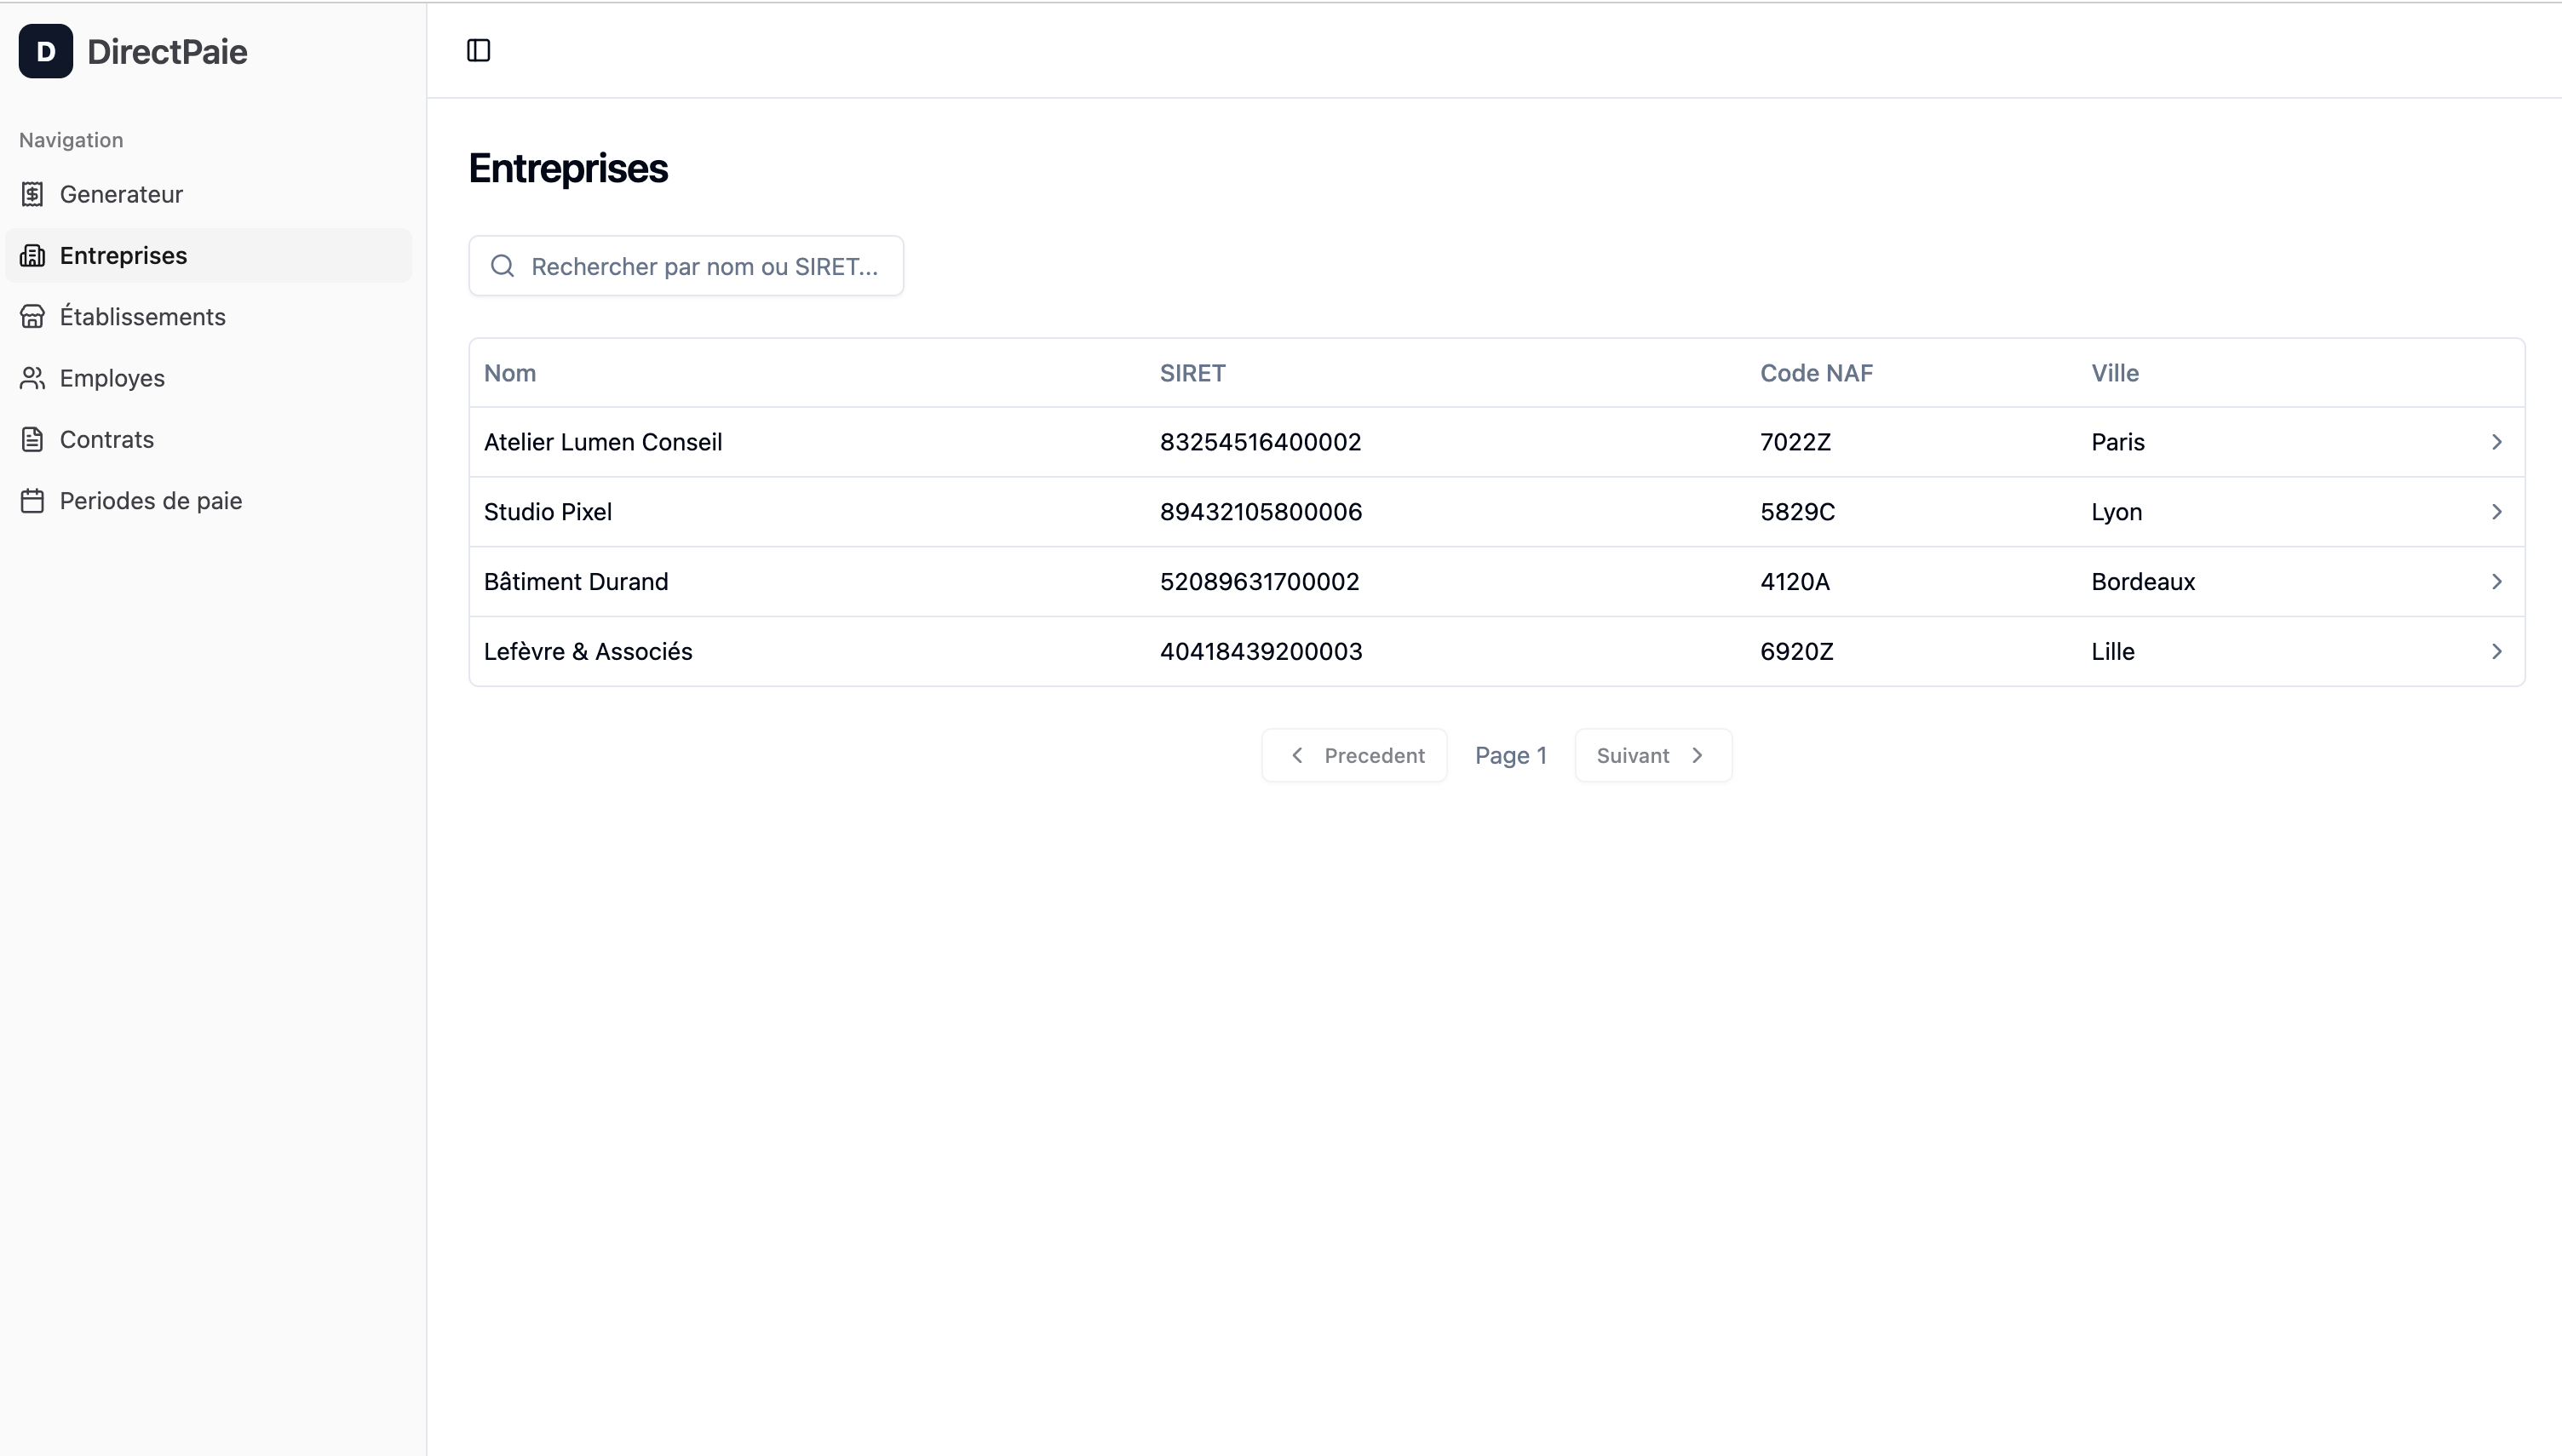2562x1456 pixels.
Task: Click the Lille city cell
Action: 2112,652
